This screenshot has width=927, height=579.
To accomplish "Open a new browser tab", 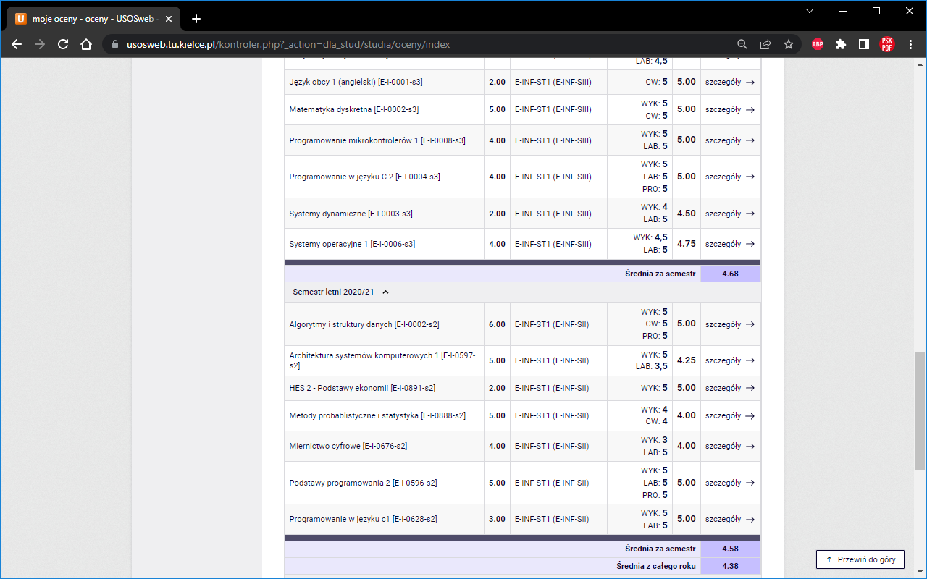I will [196, 19].
